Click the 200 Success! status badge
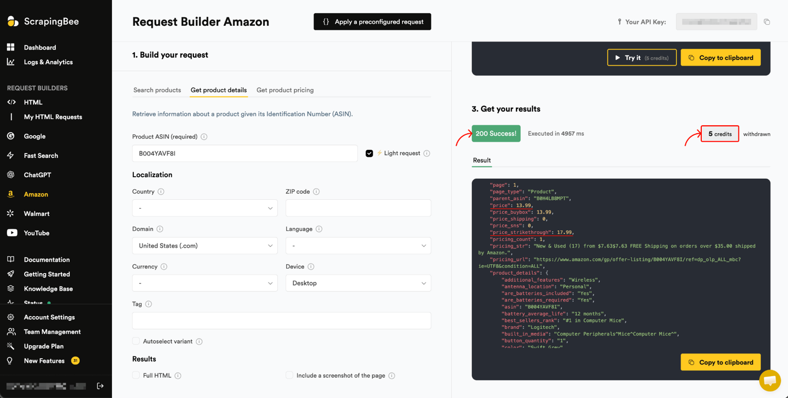The height and width of the screenshot is (398, 788). click(x=496, y=134)
